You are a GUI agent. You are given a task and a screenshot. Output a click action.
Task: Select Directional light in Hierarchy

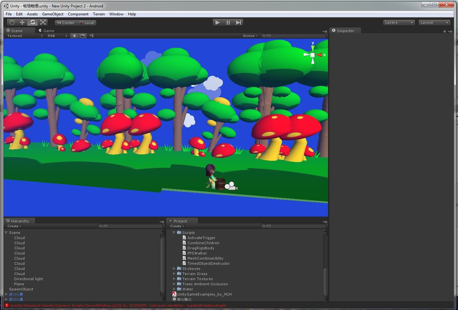click(x=28, y=279)
